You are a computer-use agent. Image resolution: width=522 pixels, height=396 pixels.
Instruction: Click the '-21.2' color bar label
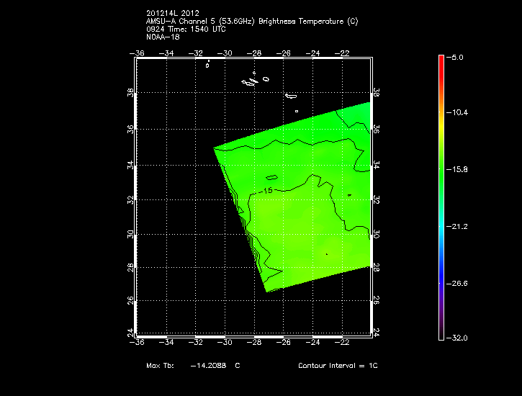coord(459,226)
